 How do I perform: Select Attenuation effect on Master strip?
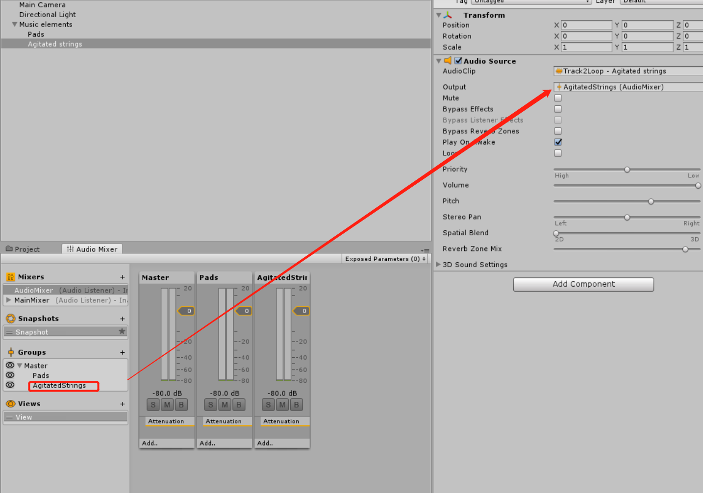(x=170, y=421)
